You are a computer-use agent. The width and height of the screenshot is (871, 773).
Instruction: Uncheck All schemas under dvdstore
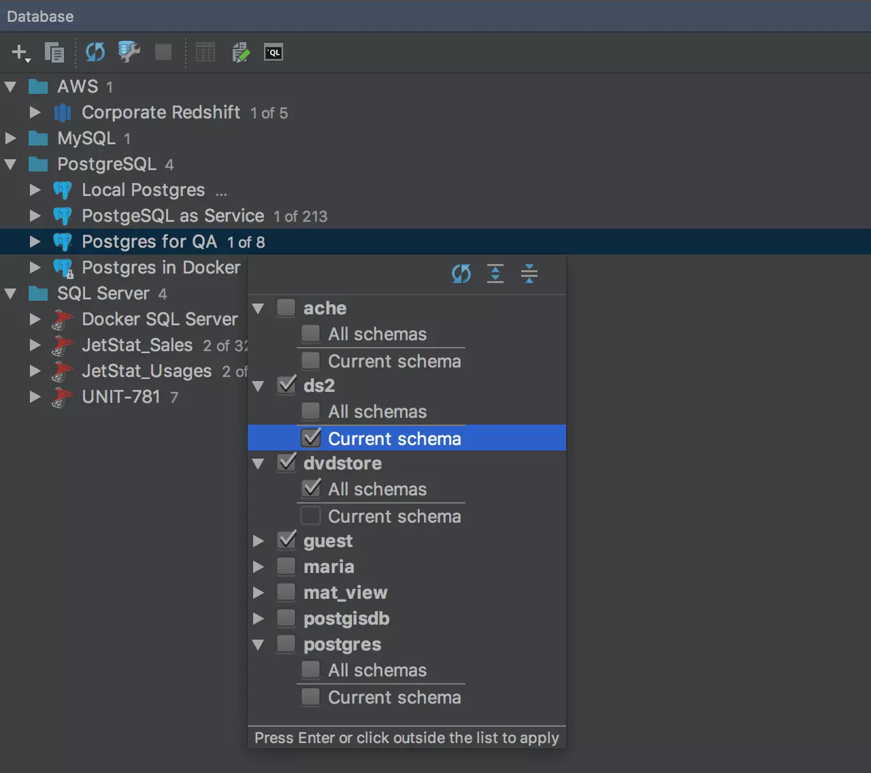(x=311, y=489)
